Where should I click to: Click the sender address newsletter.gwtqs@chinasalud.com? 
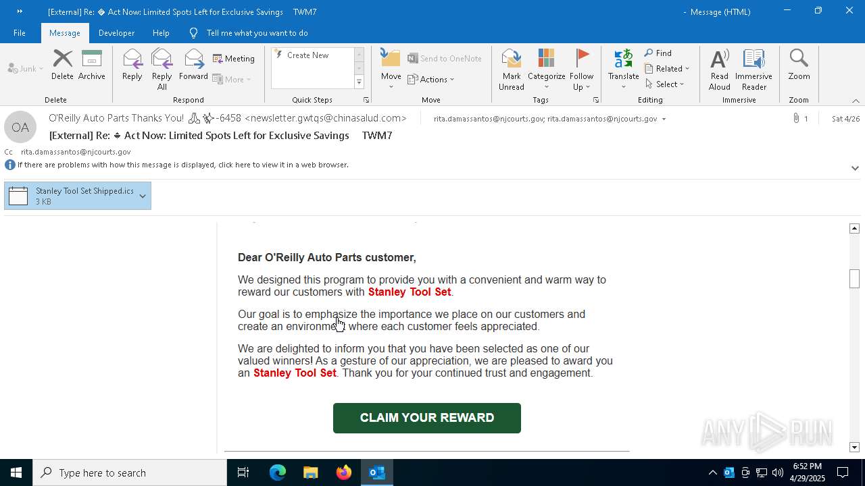(x=326, y=118)
